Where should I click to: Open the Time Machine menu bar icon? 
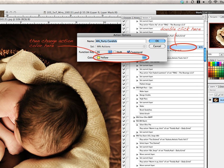(x=210, y=2)
